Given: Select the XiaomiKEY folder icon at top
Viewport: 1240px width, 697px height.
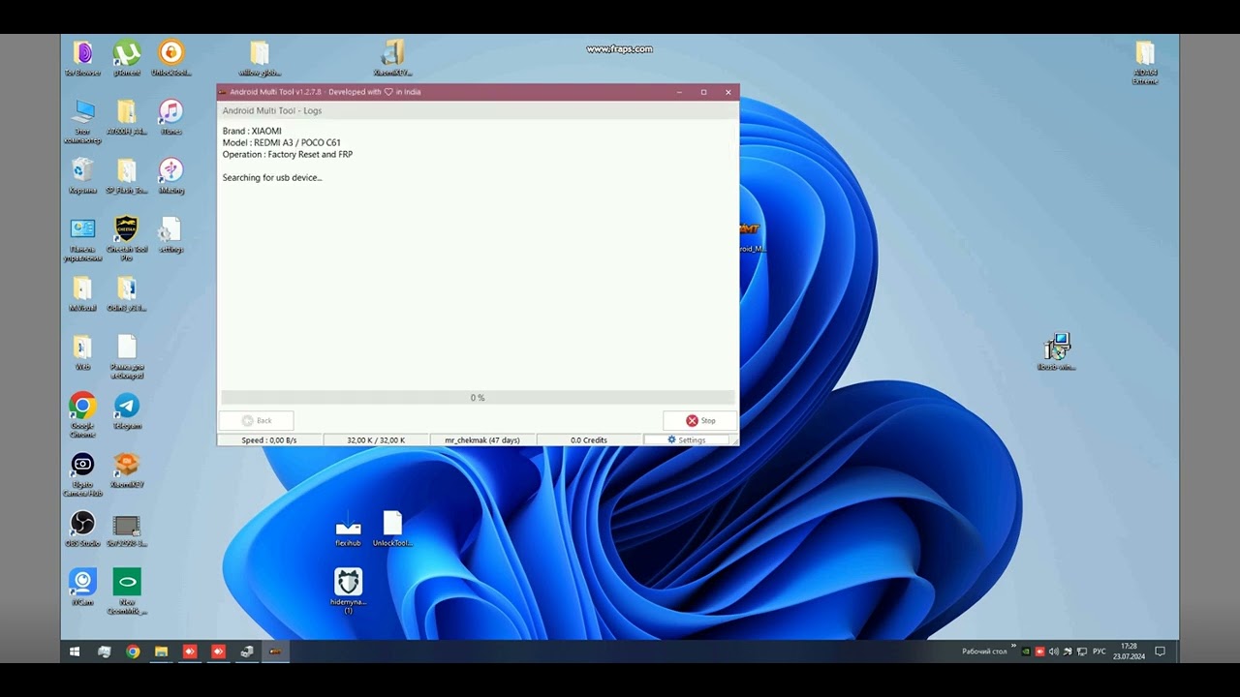Looking at the screenshot, I should (392, 58).
